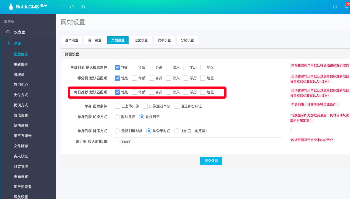The width and height of the screenshot is (350, 199).
Task: Switch to the 货币设置 tab
Action: pyautogui.click(x=164, y=40)
